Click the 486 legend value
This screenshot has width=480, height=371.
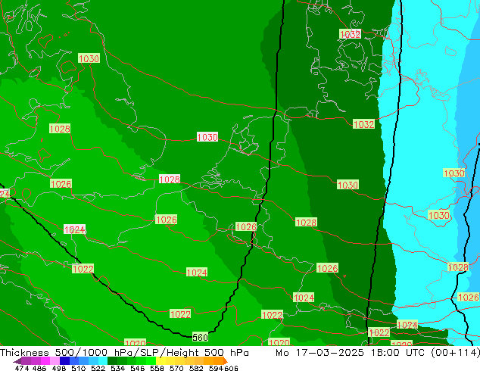[39, 368]
